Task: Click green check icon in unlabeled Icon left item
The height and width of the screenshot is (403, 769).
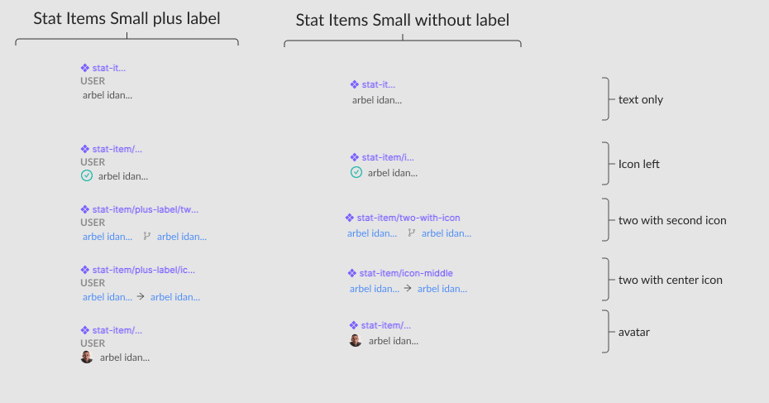Action: coord(356,172)
